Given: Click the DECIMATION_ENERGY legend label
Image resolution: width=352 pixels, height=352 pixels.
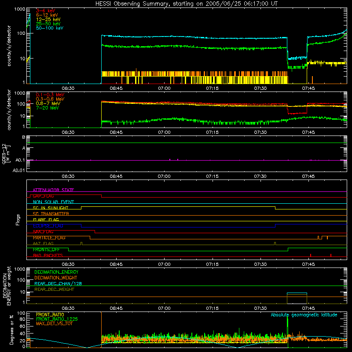Looking at the screenshot, I should coord(56,272).
